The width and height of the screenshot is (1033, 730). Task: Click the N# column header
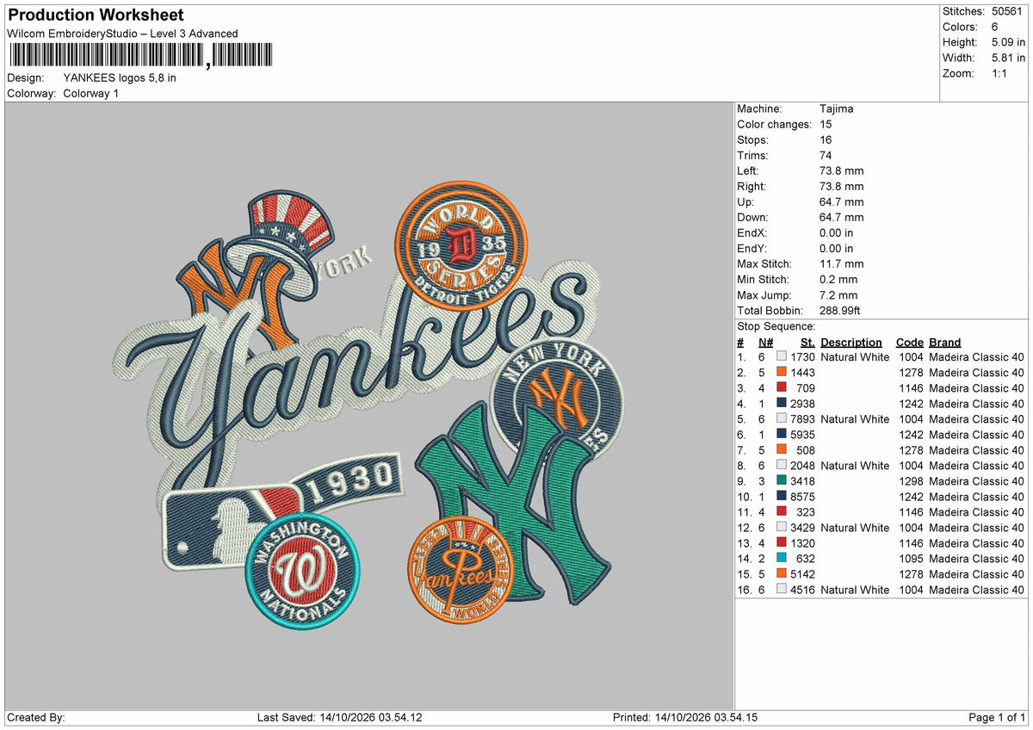766,343
